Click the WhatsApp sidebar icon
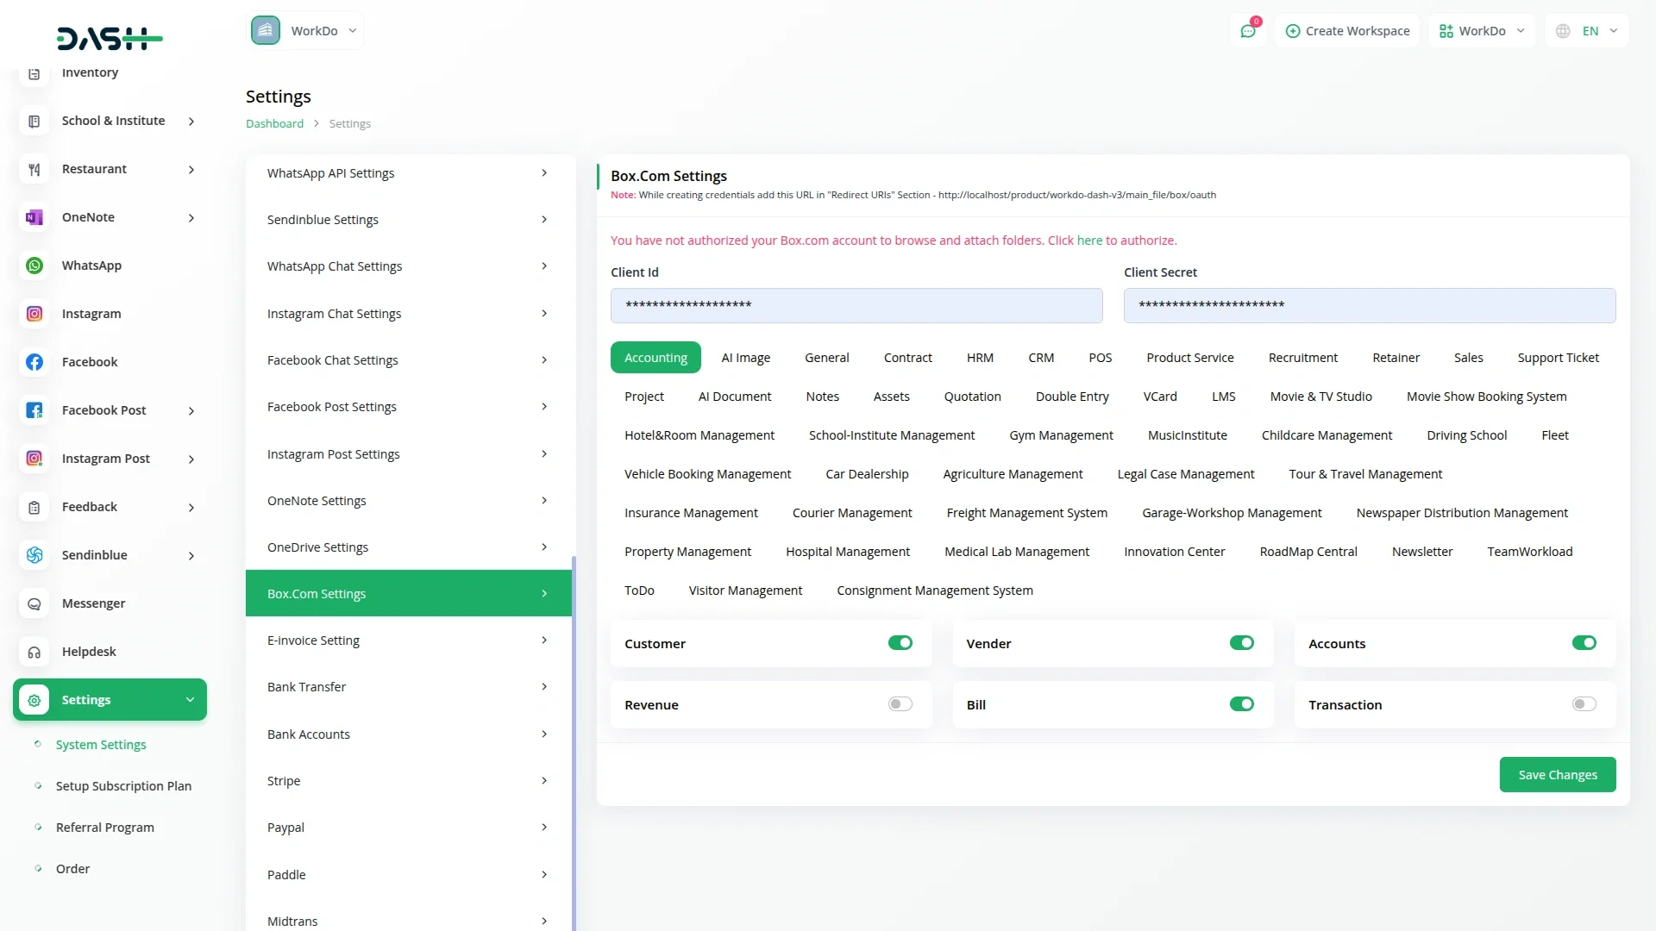The height and width of the screenshot is (931, 1656). [x=34, y=266]
